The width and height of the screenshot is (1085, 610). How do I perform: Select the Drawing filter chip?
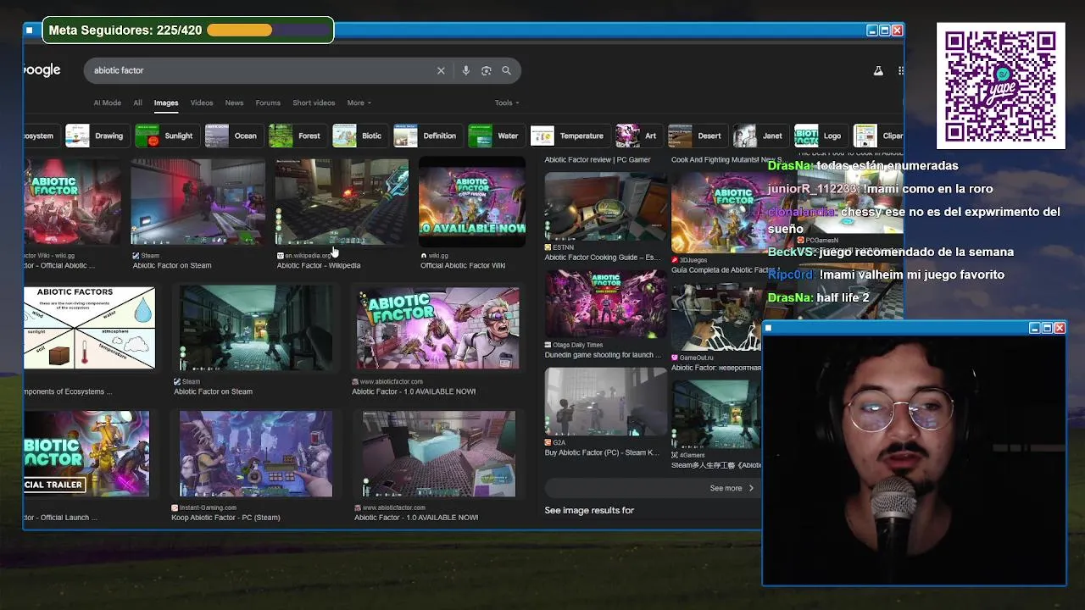click(x=96, y=136)
